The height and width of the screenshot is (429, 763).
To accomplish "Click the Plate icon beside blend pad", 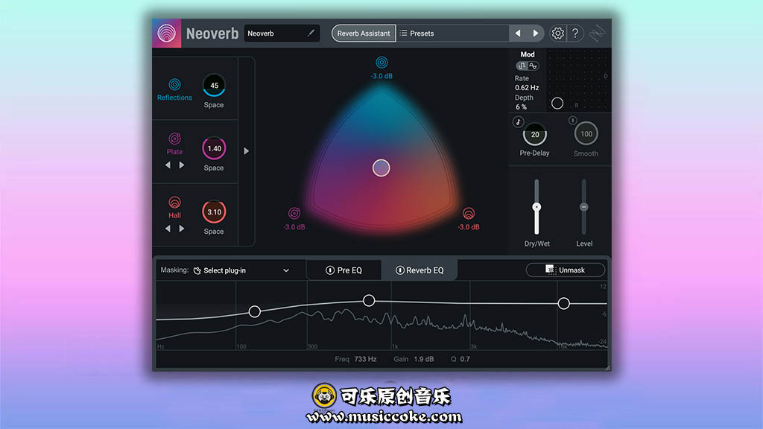I will (294, 213).
